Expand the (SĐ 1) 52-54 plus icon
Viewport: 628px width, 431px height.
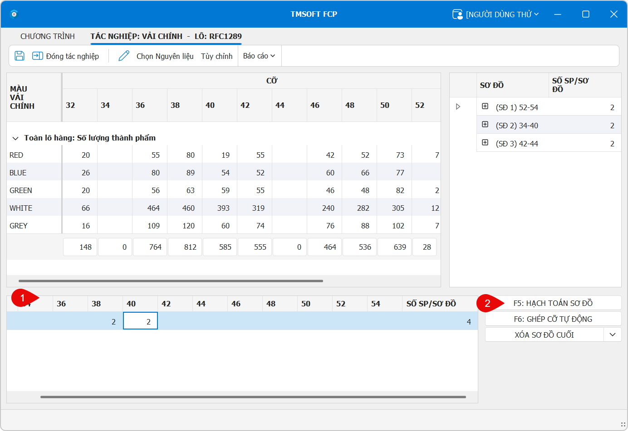485,107
